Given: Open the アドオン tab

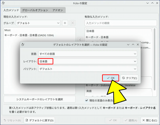Looking at the screenshot, I should 58,10.
